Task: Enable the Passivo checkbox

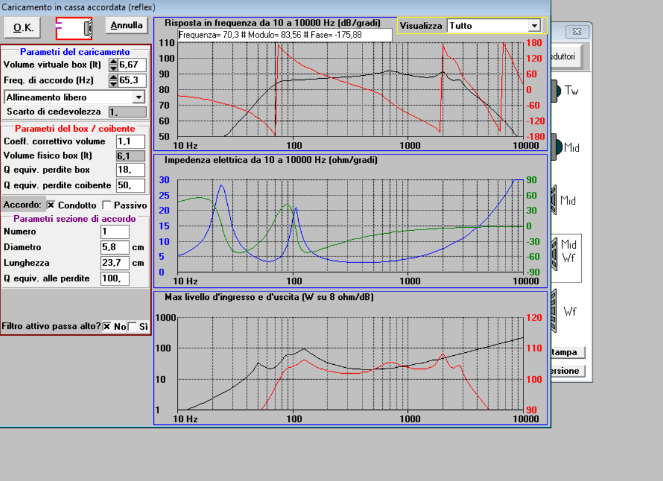Action: pos(107,205)
